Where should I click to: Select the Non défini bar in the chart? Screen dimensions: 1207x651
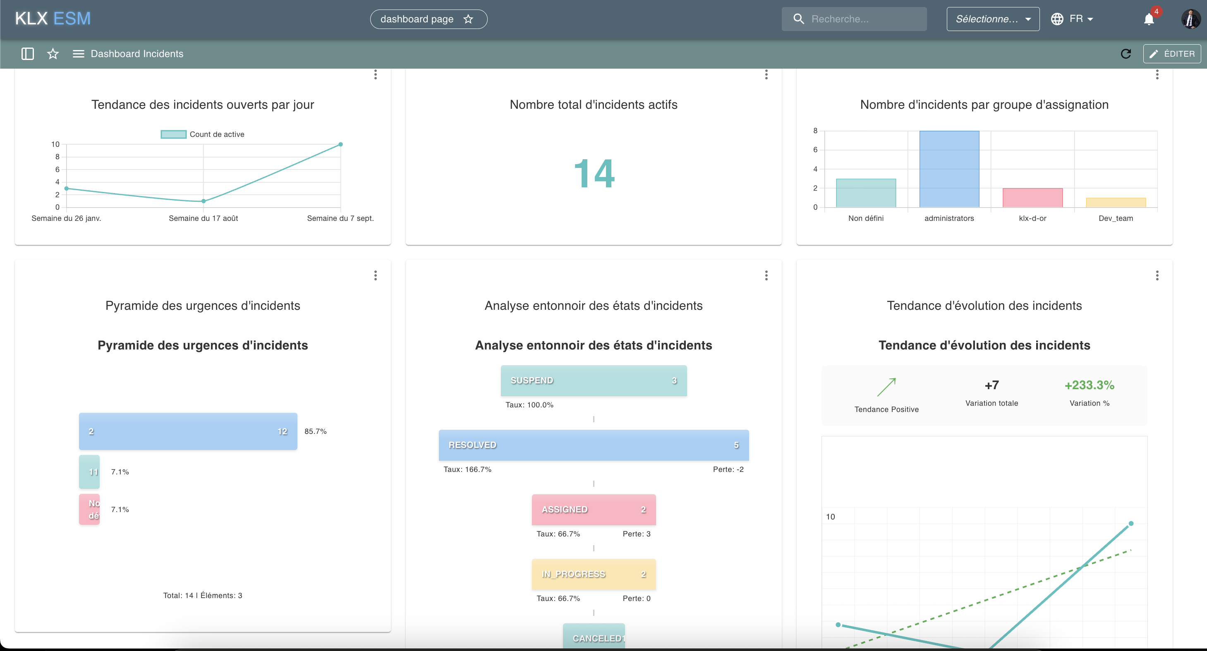pos(866,193)
